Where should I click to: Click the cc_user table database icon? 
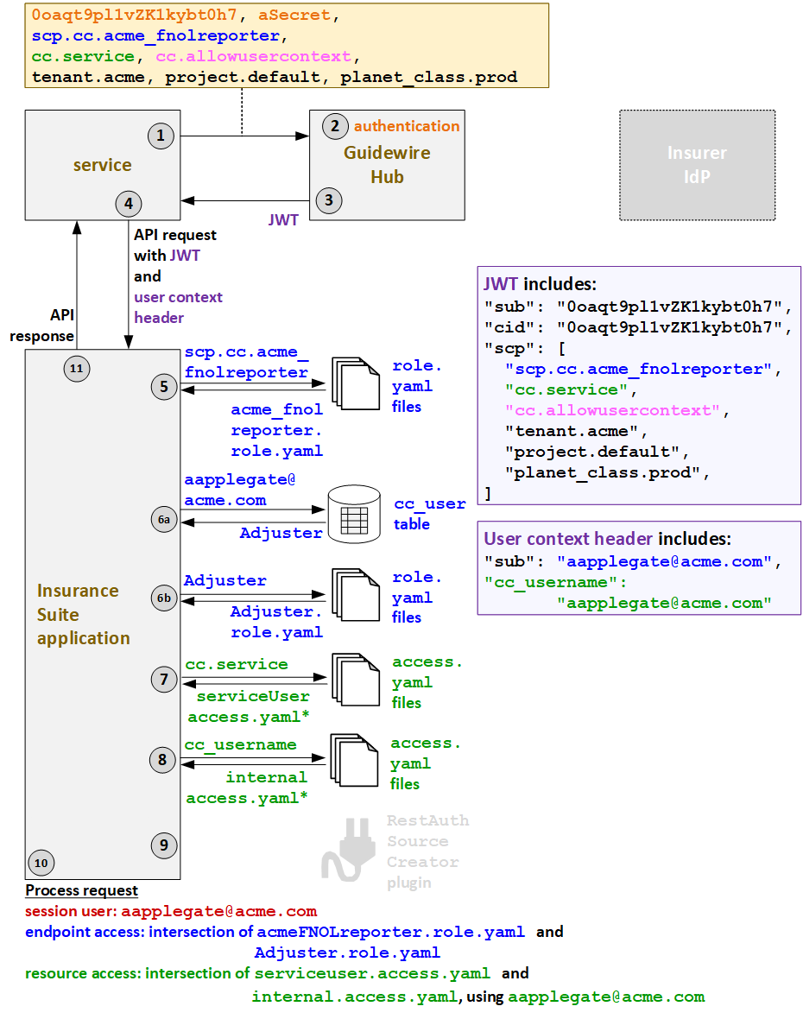(x=354, y=513)
